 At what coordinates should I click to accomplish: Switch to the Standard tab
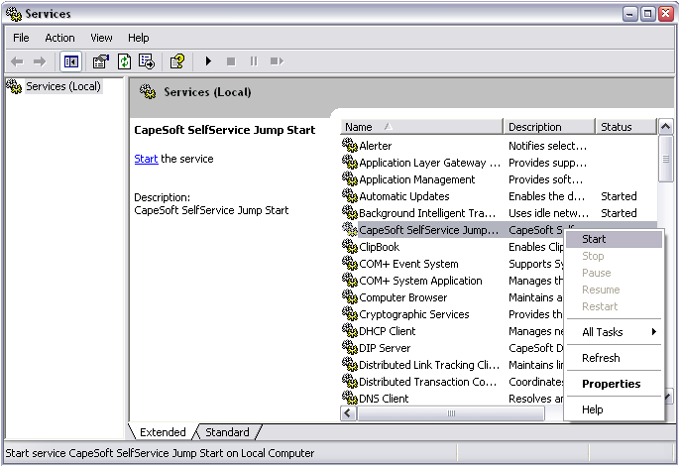click(x=227, y=432)
